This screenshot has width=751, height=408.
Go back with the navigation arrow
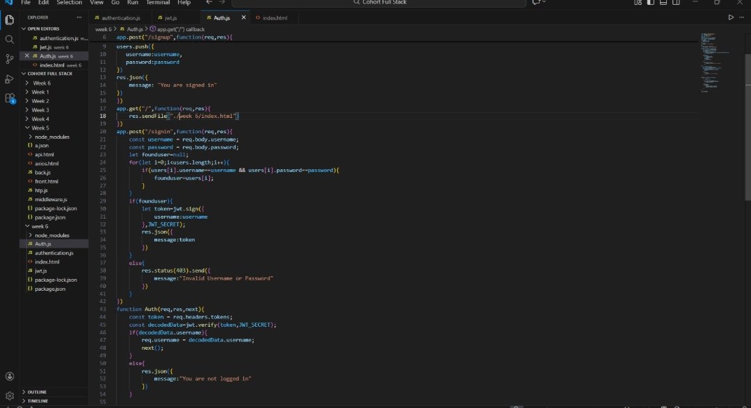(x=209, y=2)
